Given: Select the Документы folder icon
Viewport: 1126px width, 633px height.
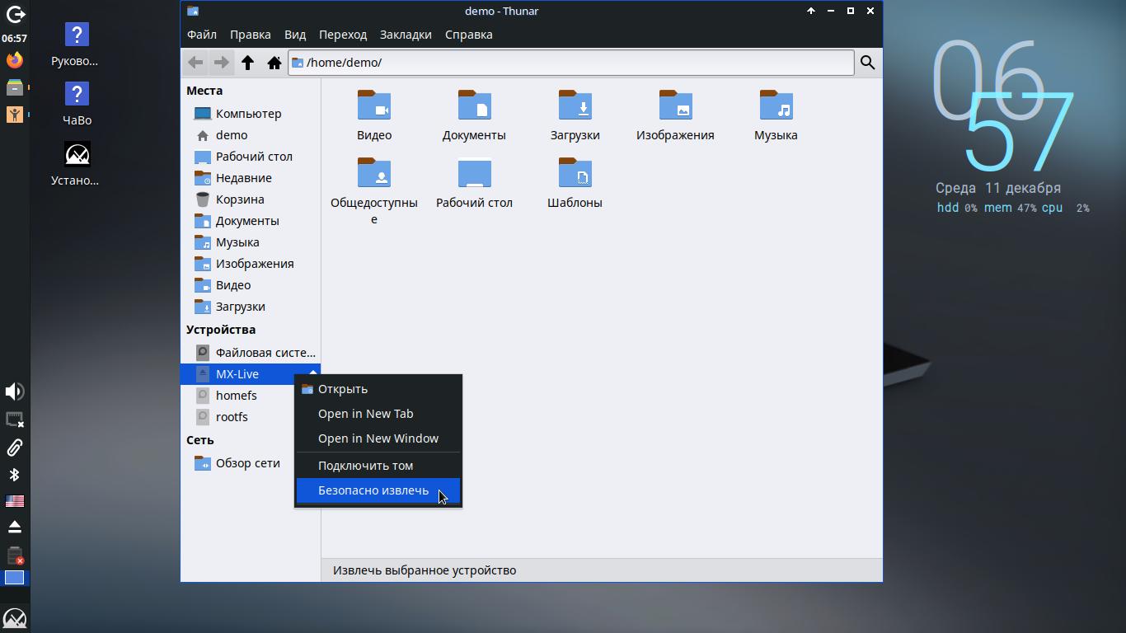Looking at the screenshot, I should 474,105.
